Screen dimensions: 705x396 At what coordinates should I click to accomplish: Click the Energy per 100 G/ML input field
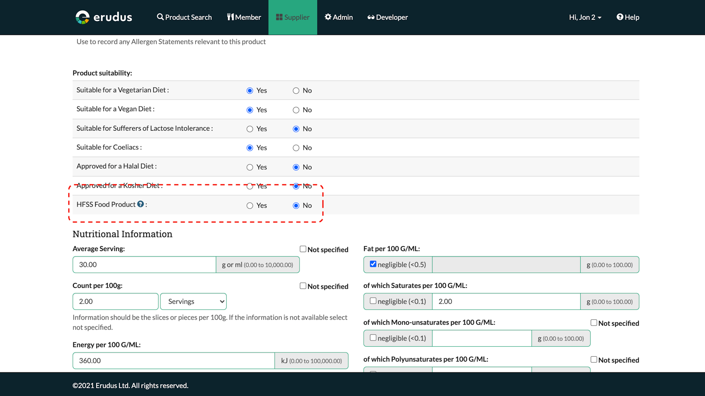(174, 361)
